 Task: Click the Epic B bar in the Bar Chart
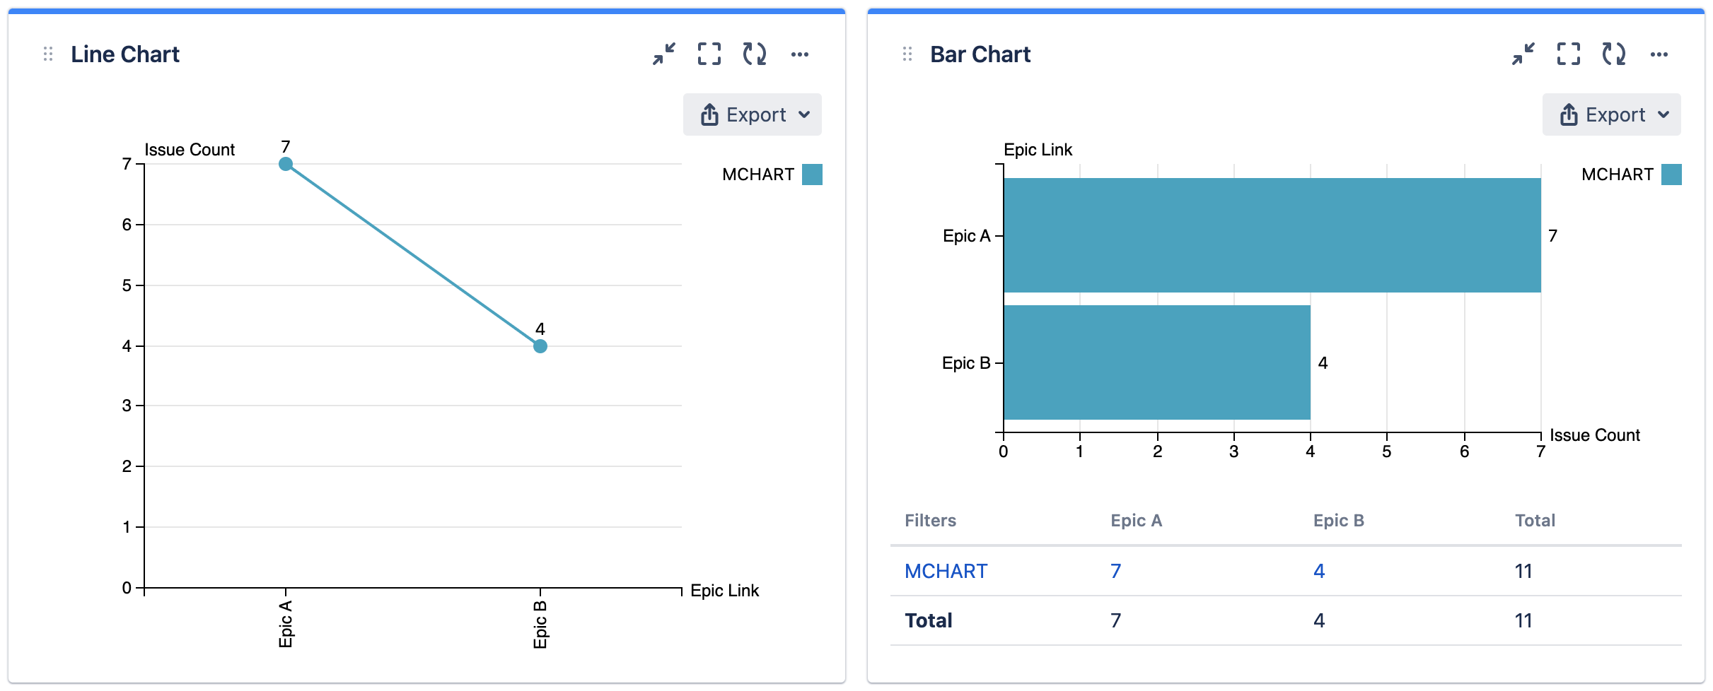point(1157,362)
